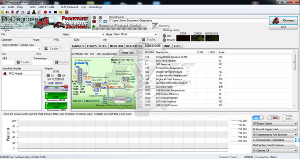The image size is (300, 159).
Task: Toggle the blue On switch
Action: [258, 118]
